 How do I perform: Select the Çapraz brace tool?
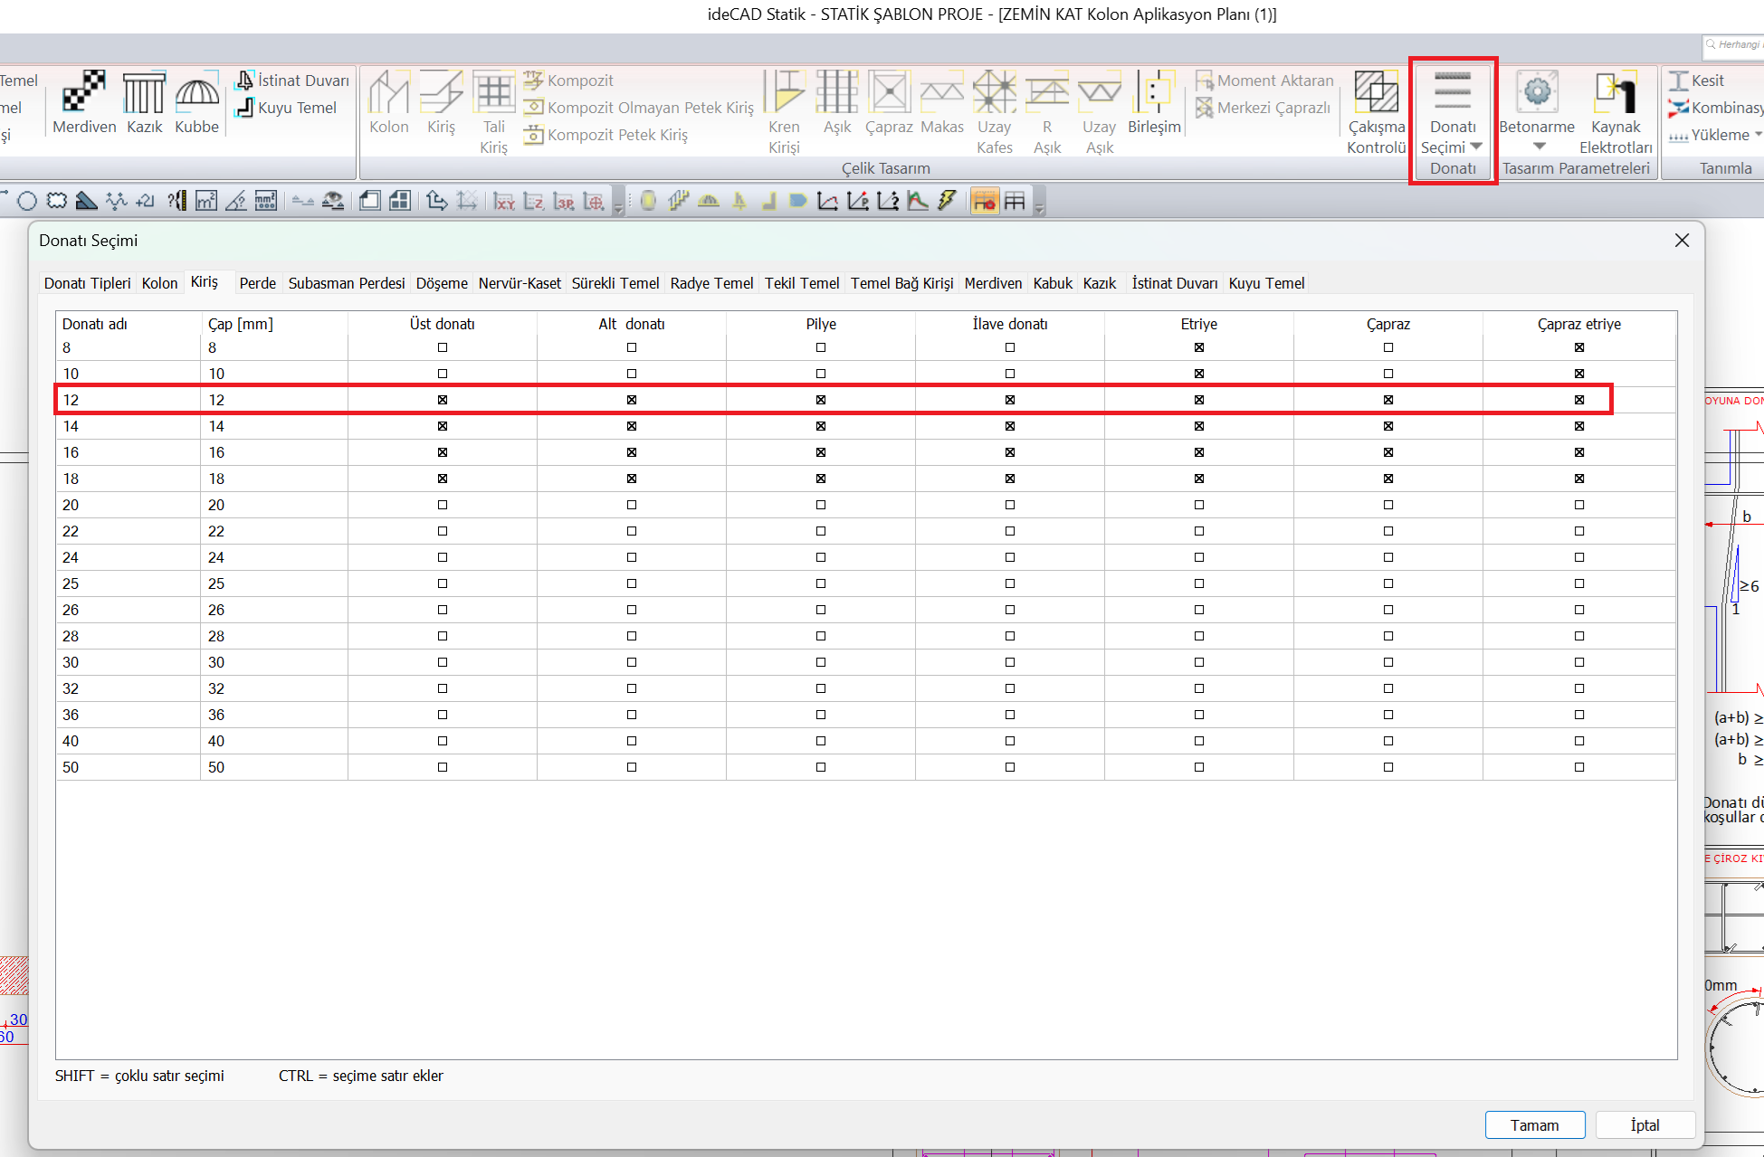[889, 103]
